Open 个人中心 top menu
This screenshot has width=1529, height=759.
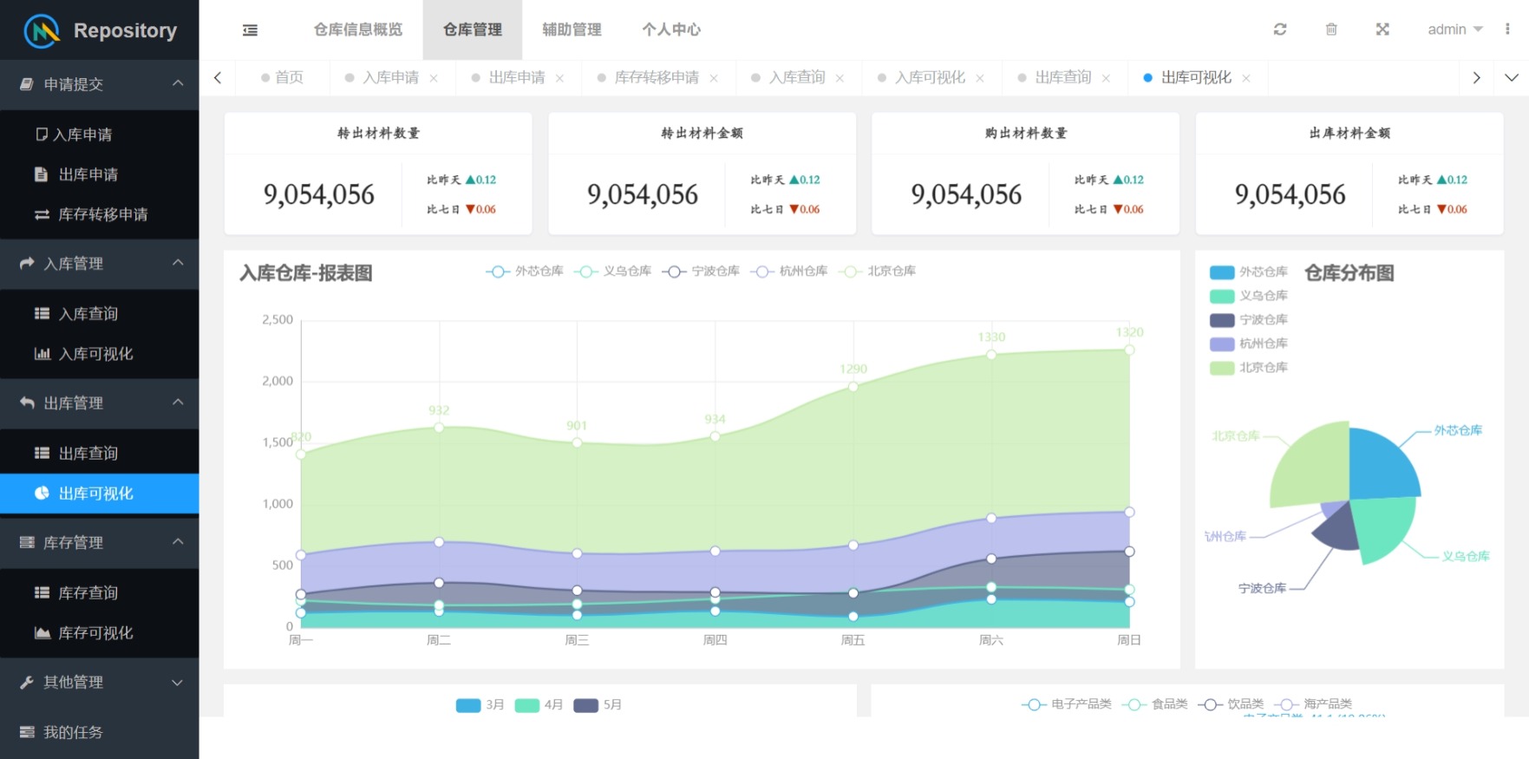click(671, 29)
